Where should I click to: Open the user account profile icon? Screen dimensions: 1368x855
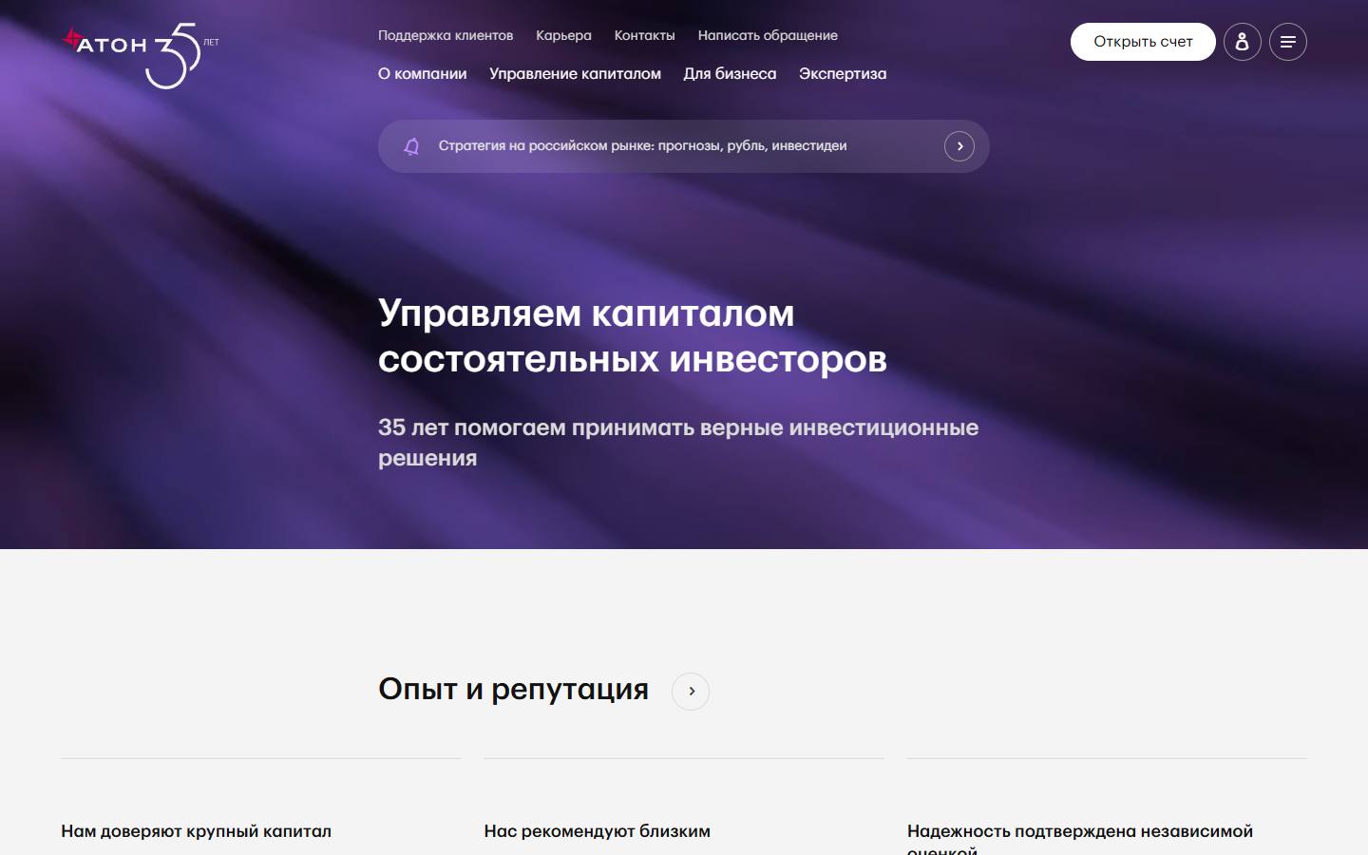pos(1242,42)
